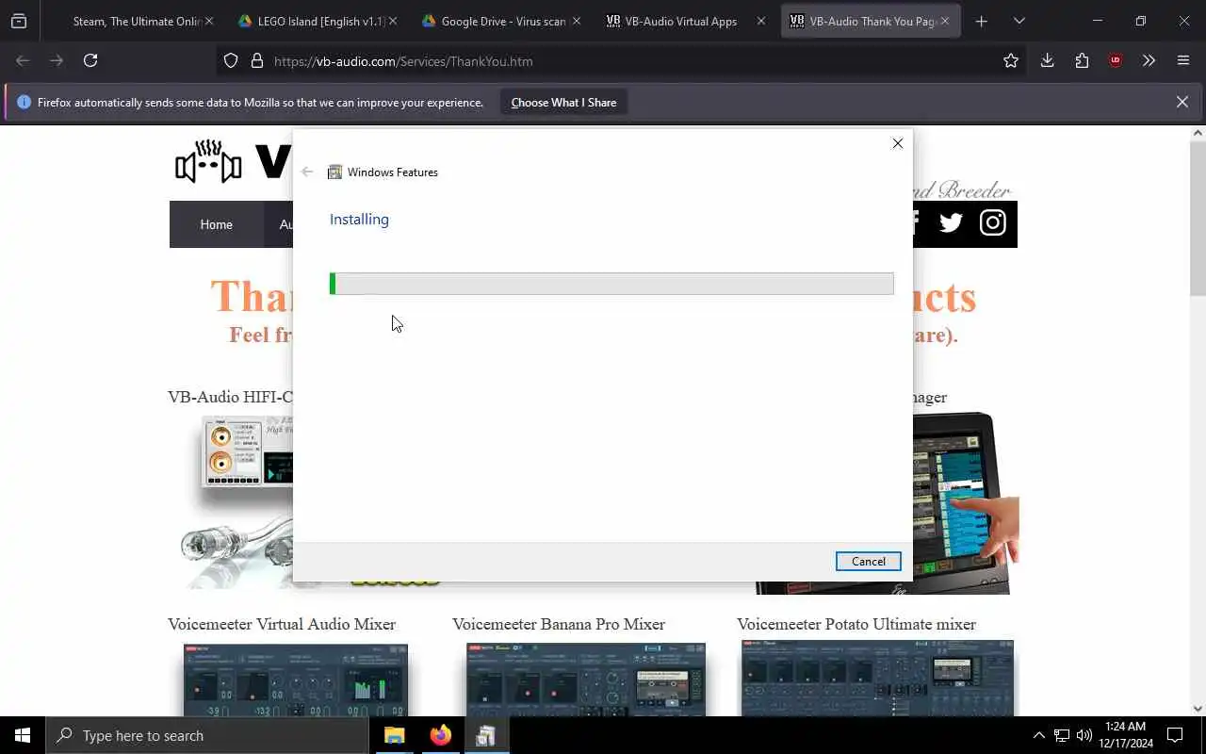1206x754 pixels.
Task: Click the VB-Audio HIFI-Cable product image
Action: (x=237, y=501)
